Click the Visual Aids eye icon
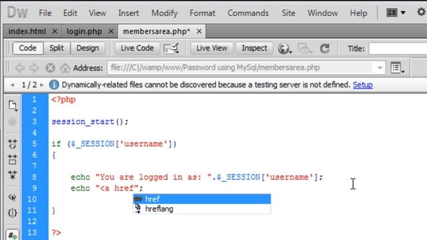 [x=305, y=49]
